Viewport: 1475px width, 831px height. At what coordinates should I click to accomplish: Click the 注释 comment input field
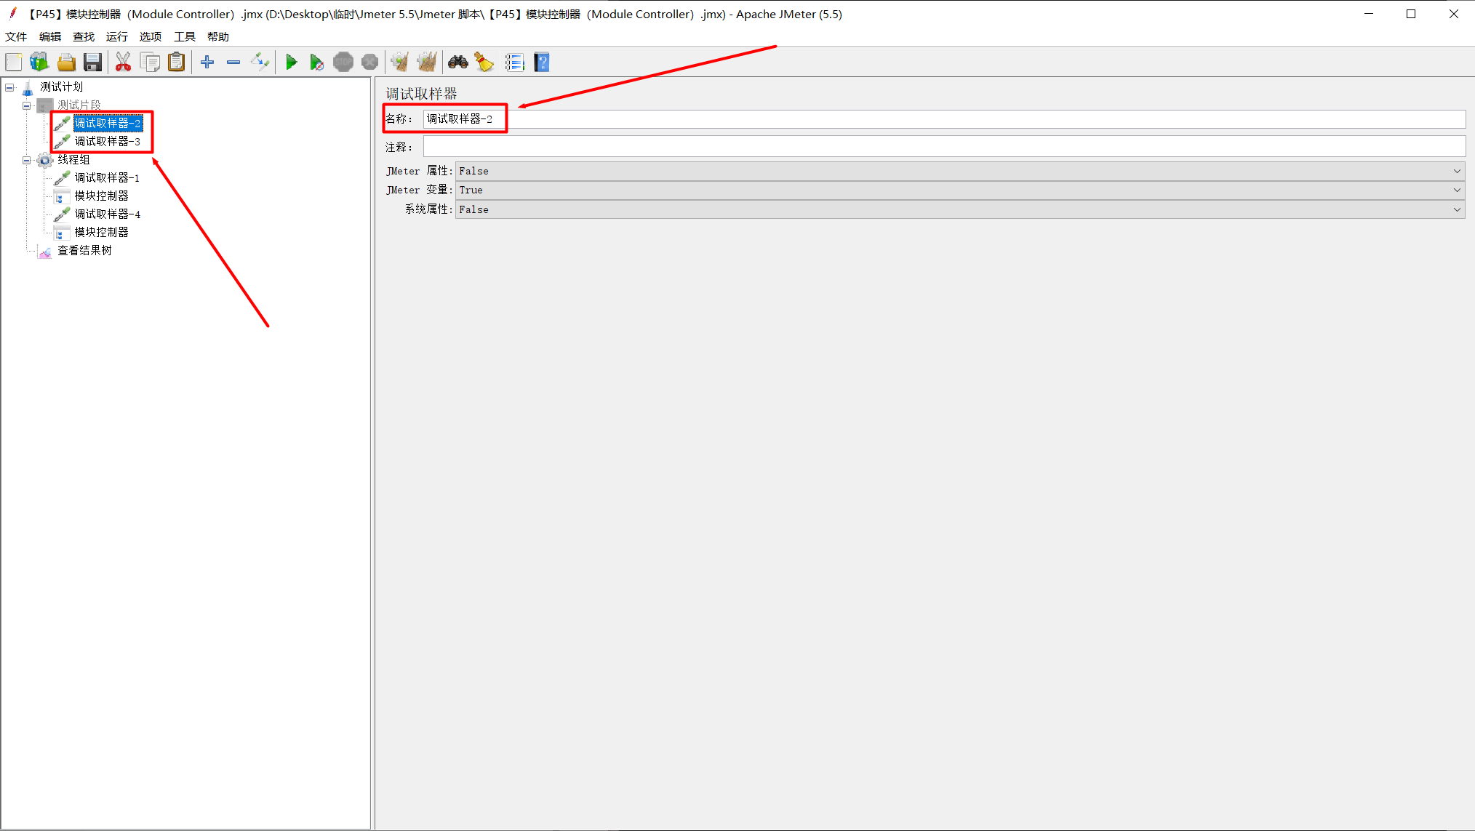coord(944,147)
